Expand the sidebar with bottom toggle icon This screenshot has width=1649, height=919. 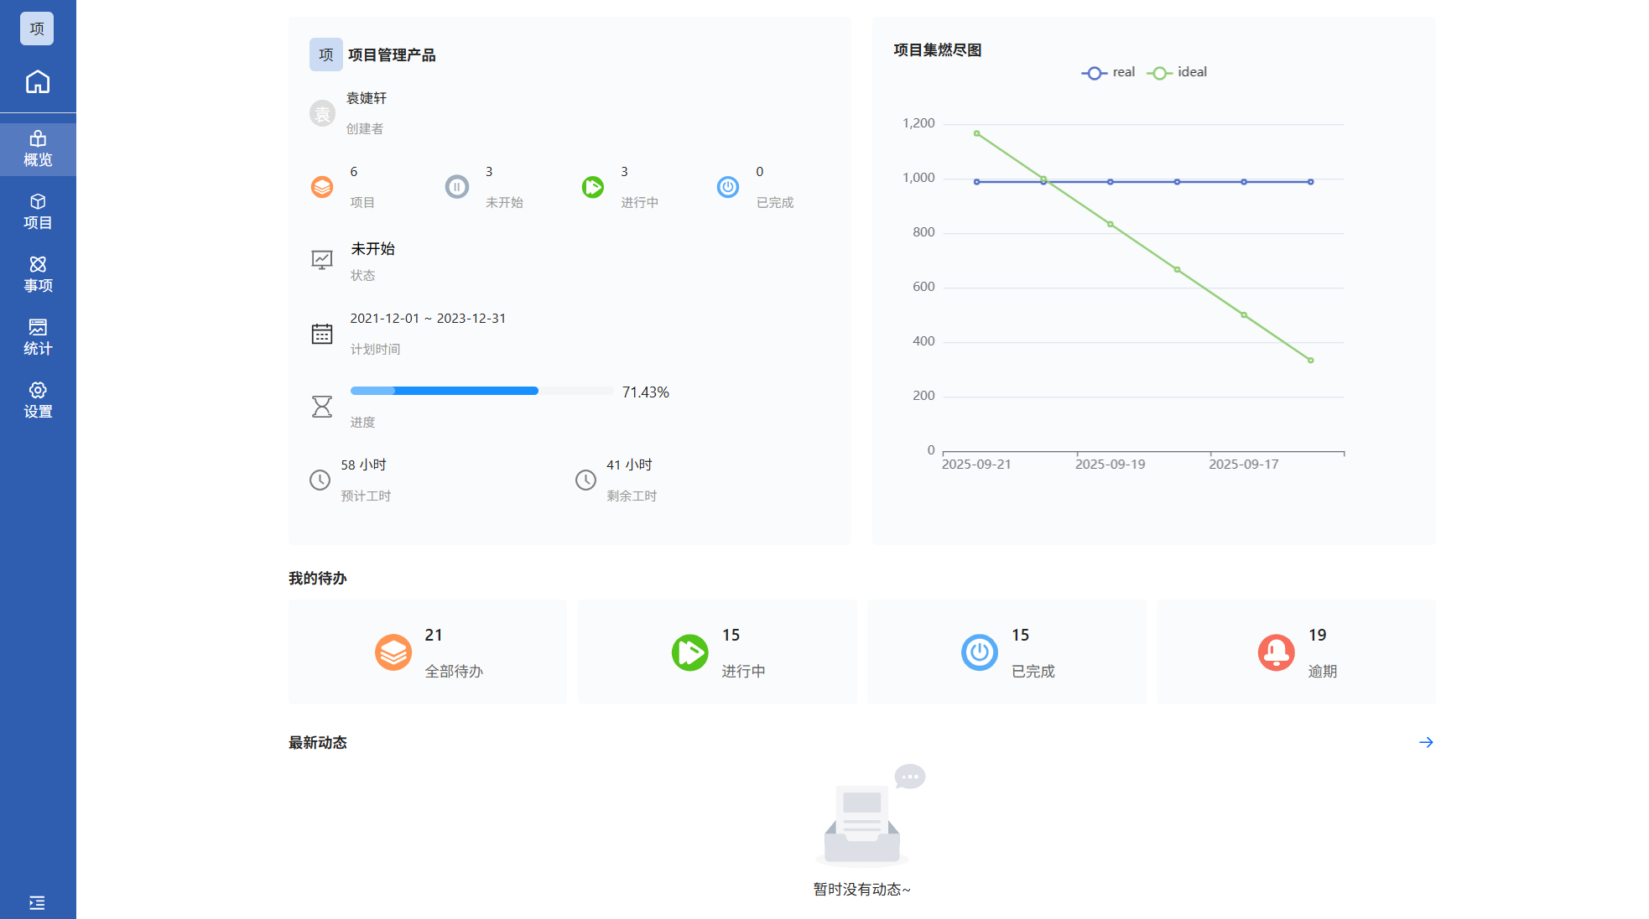pos(37,903)
